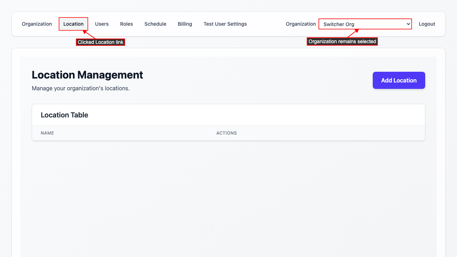457x257 pixels.
Task: Open Test User Settings
Action: 225,24
